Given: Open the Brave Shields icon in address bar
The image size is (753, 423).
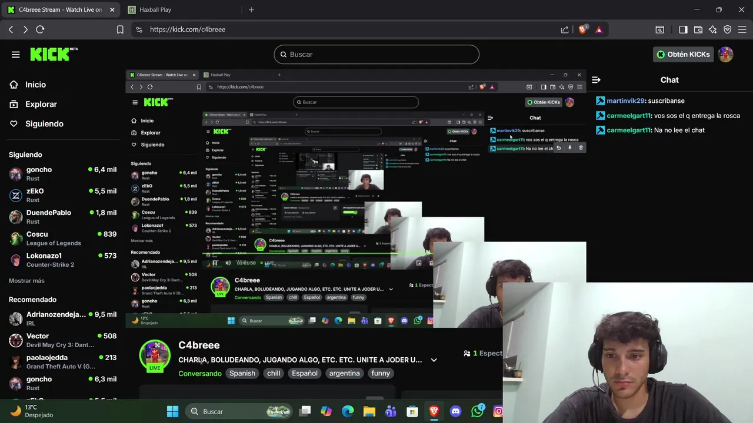Looking at the screenshot, I should point(582,29).
